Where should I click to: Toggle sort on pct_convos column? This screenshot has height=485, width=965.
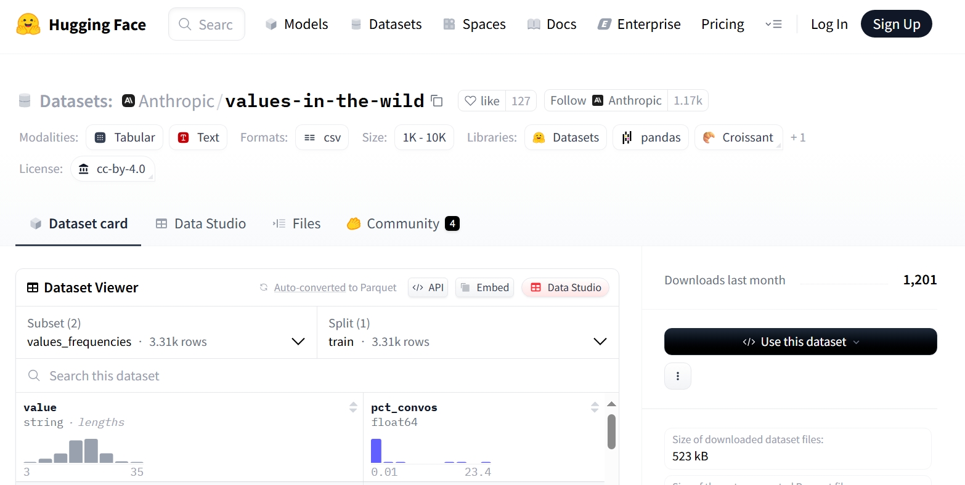tap(594, 407)
